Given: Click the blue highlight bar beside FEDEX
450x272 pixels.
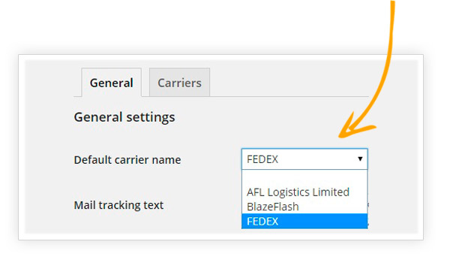Looking at the screenshot, I should click(322, 221).
